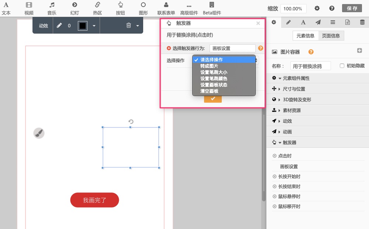Insert a shape using the 图形 tool
The height and width of the screenshot is (229, 369).
(x=143, y=8)
